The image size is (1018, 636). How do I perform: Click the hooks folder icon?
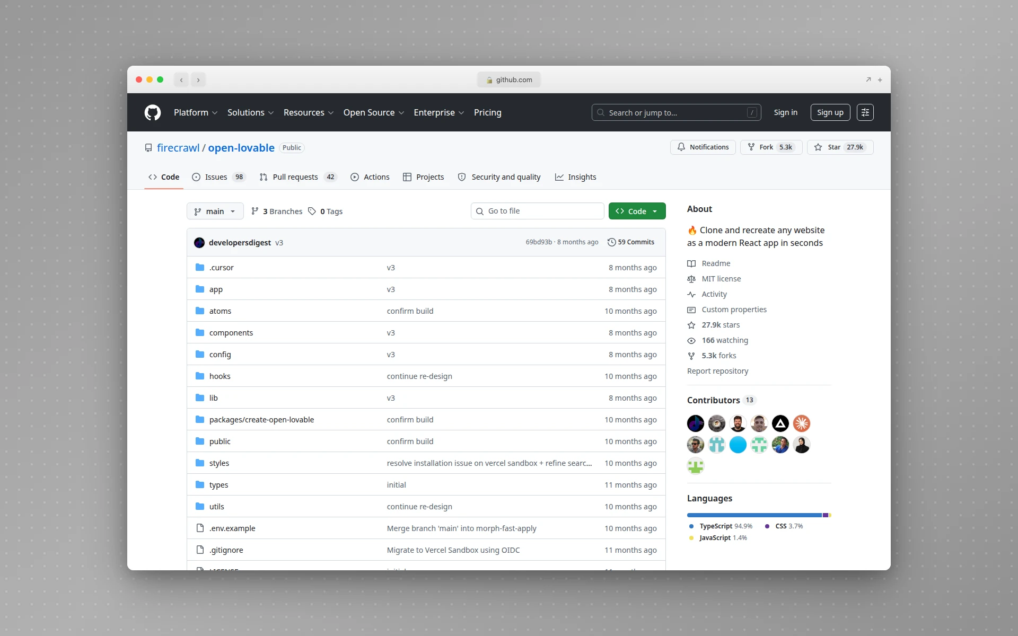(200, 376)
